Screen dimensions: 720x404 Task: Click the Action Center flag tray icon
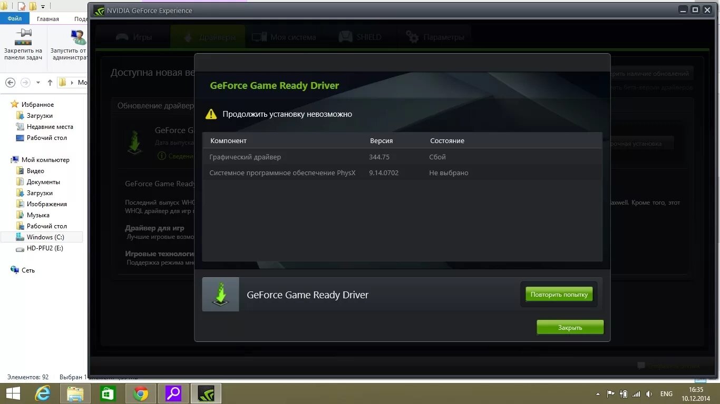pos(611,393)
